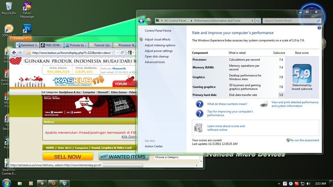Open the Control Panel help icon
The height and width of the screenshot is (187, 333).
[x=319, y=28]
